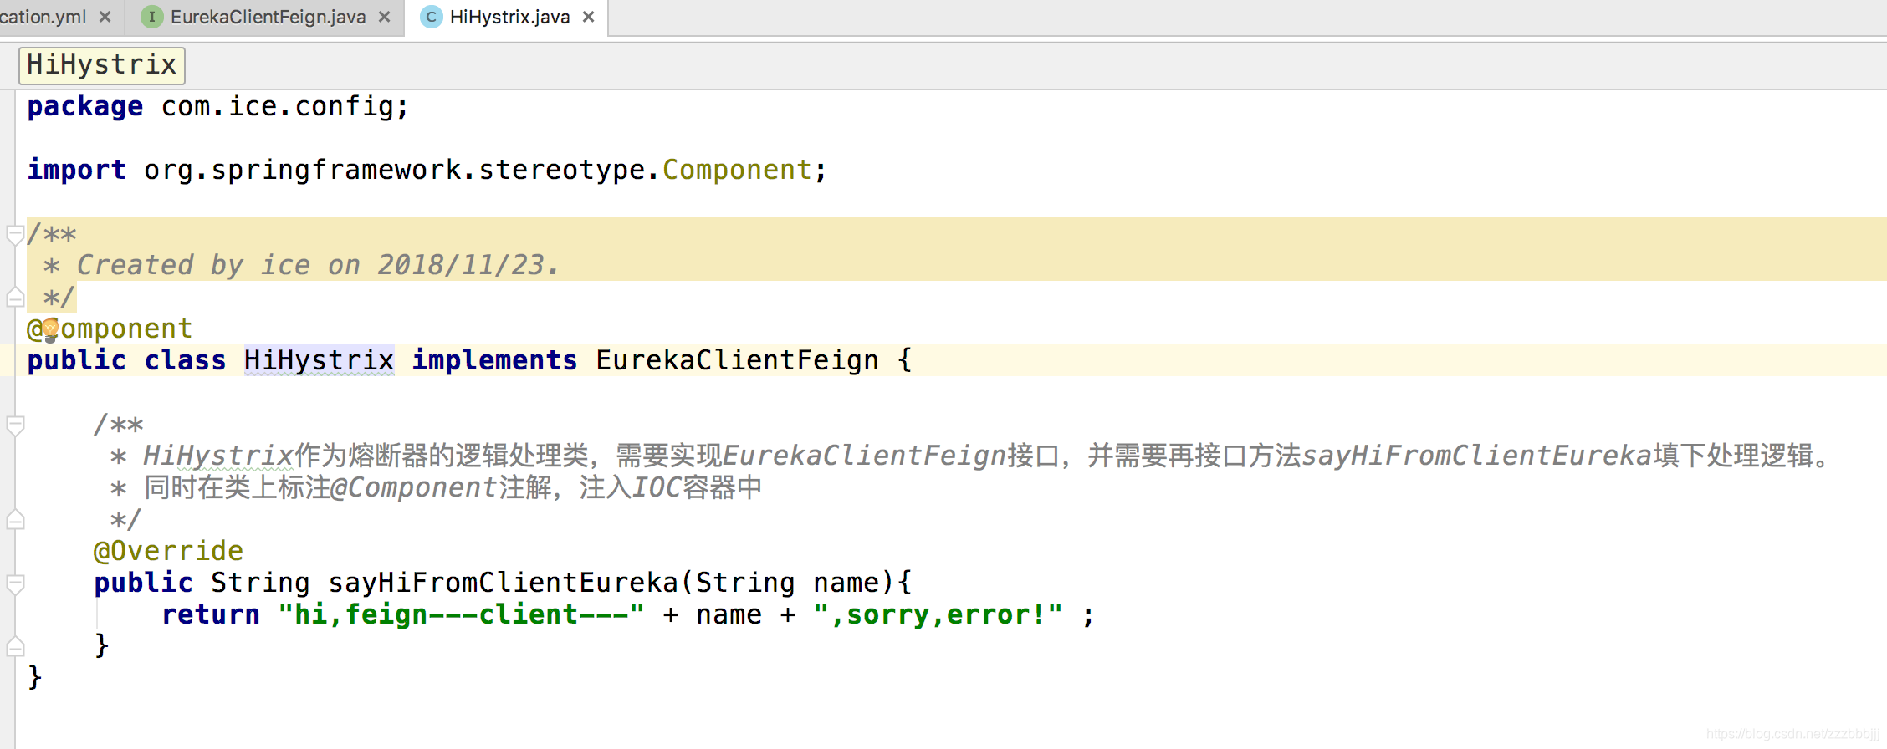Click fold end marker of the inner Javadoc comment

15,519
